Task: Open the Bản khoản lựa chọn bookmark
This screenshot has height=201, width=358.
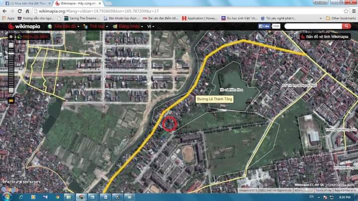Action: tap(121, 18)
